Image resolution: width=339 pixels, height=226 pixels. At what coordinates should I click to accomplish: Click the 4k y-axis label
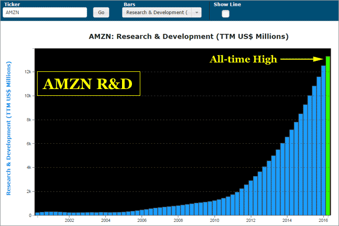point(29,168)
